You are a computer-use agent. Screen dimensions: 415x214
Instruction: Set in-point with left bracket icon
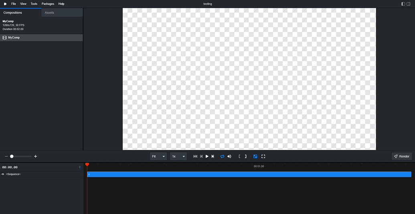point(239,156)
